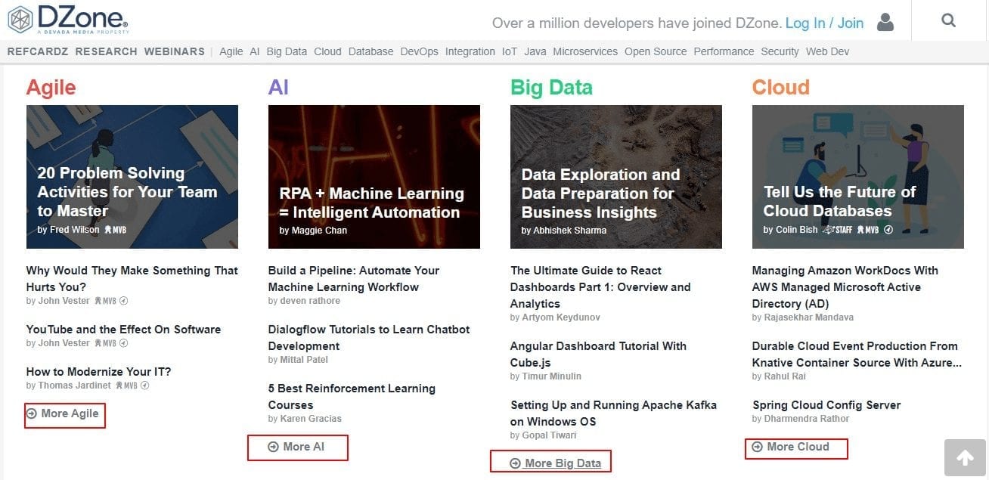
Task: Open 'Why Would They Make Something That Hurts You?'
Action: tap(132, 279)
